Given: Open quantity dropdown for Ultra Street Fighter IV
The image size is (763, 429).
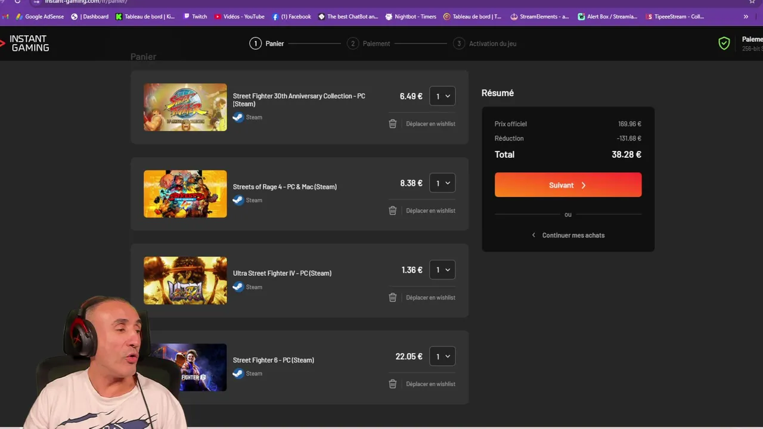Looking at the screenshot, I should pos(442,270).
